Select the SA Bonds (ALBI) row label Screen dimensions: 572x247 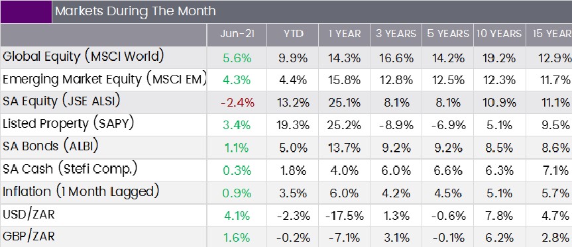click(x=50, y=146)
